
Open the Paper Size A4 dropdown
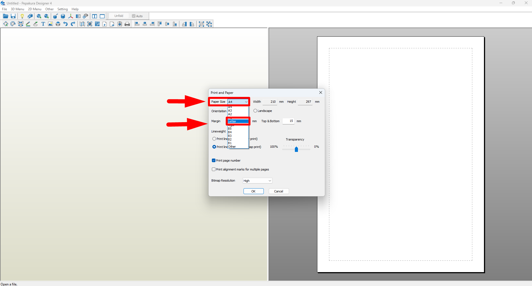pos(238,102)
